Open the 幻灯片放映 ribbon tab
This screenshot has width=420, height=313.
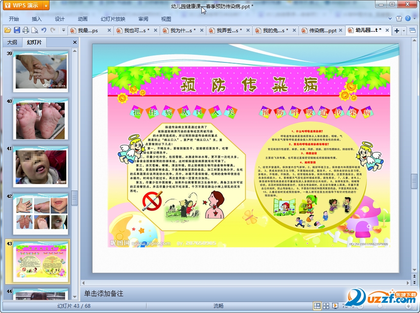pos(113,19)
